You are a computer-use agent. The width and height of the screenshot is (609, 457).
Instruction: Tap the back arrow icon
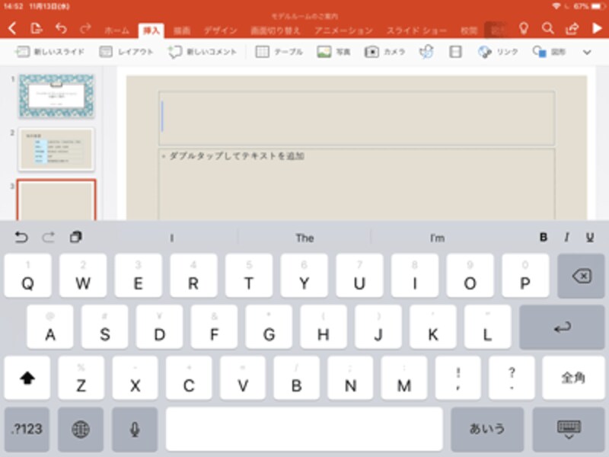pyautogui.click(x=12, y=28)
